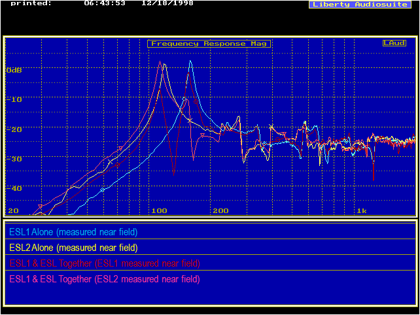Click the printed time 06:43:53
The width and height of the screenshot is (420, 315).
click(105, 3)
